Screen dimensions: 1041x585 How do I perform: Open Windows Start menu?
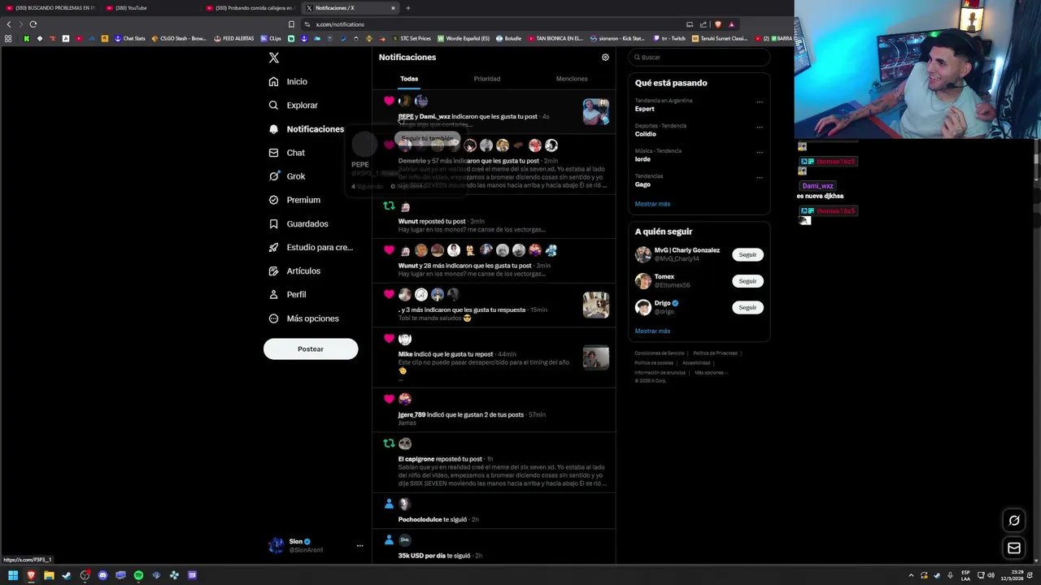[x=13, y=575]
